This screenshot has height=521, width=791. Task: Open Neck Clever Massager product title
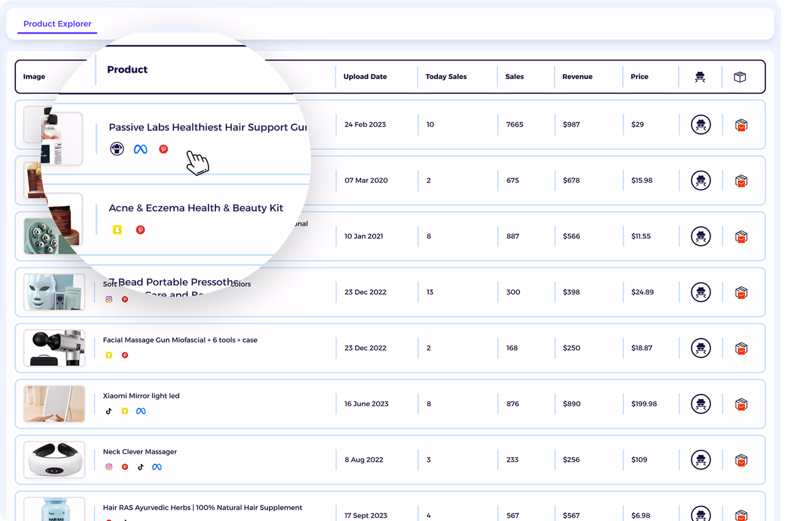140,452
